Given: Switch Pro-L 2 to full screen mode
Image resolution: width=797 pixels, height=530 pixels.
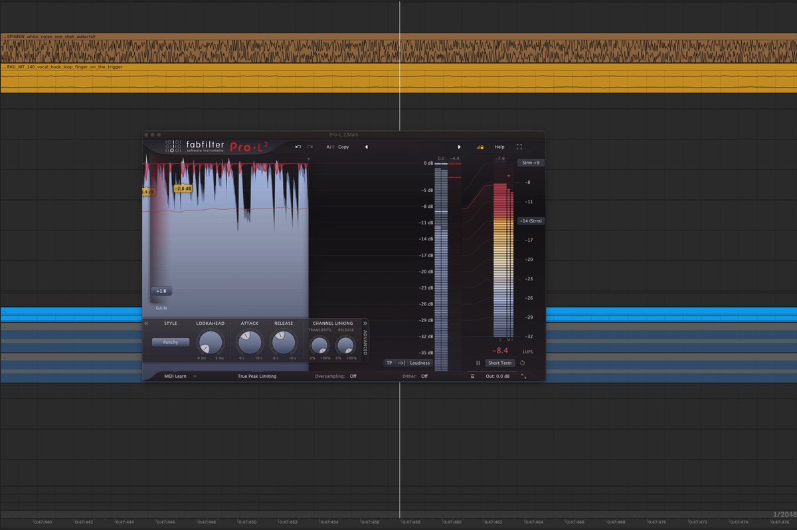Looking at the screenshot, I should [x=519, y=147].
